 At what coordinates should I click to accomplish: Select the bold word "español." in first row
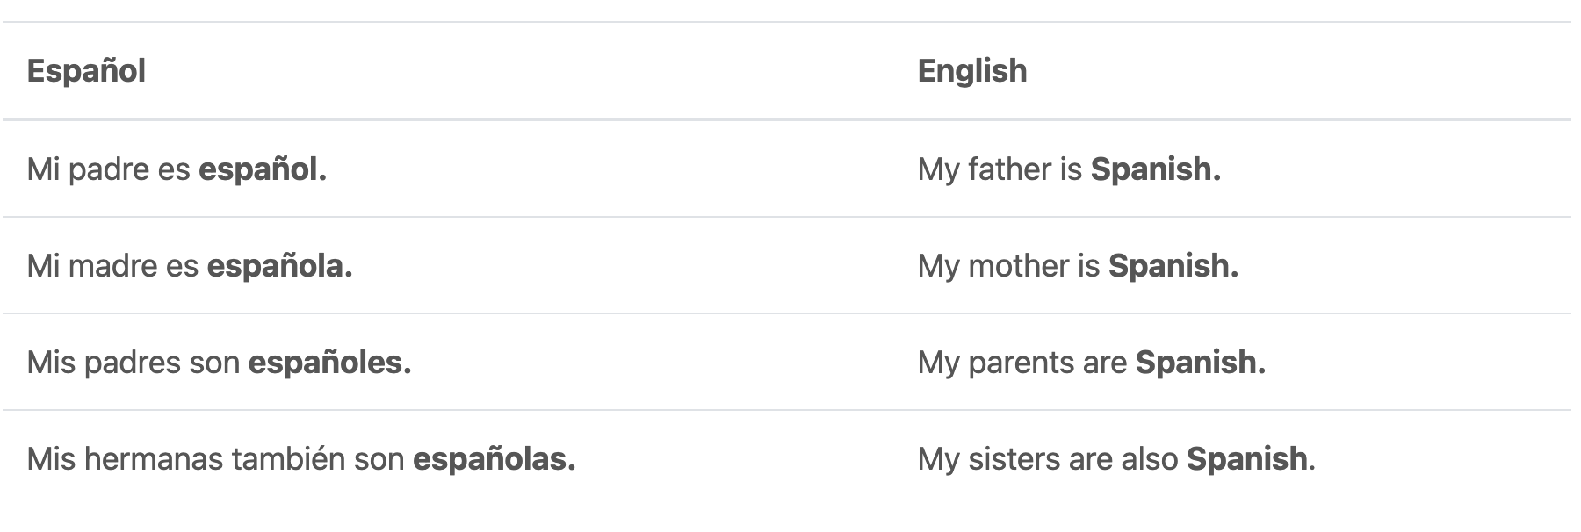263,169
